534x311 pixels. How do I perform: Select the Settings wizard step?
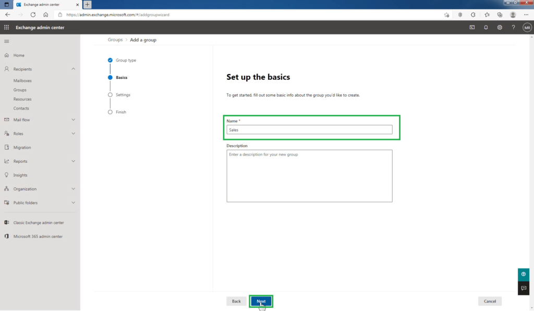click(x=119, y=94)
